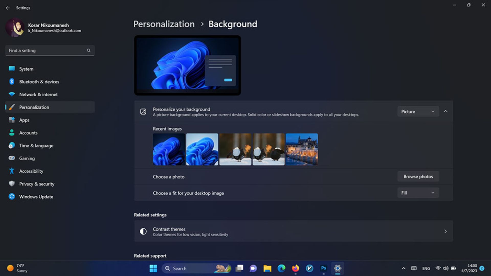The image size is (491, 276).
Task: Click the Windows Update refresh icon
Action: click(12, 196)
